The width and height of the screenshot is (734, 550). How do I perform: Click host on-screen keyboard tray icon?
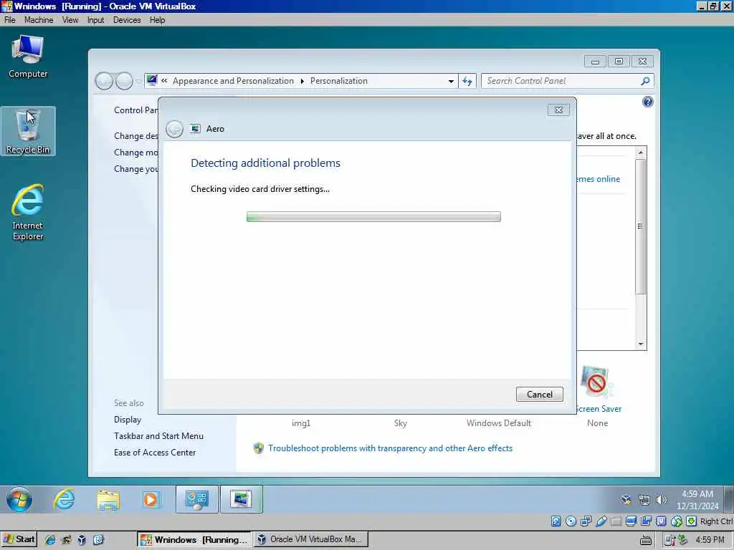pyautogui.click(x=646, y=540)
